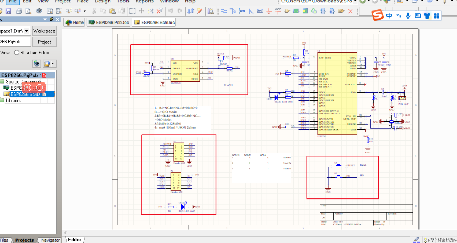Viewport: 457px width, 243px height.
Task: Click the Print icon in toolbar
Action: 19,11
